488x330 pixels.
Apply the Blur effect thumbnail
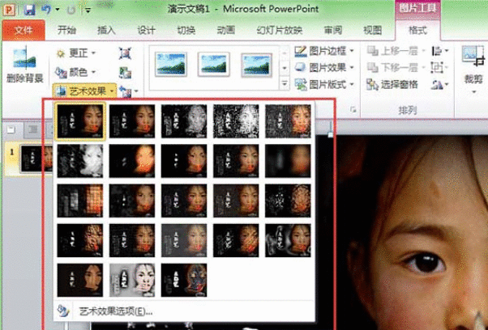pos(288,161)
